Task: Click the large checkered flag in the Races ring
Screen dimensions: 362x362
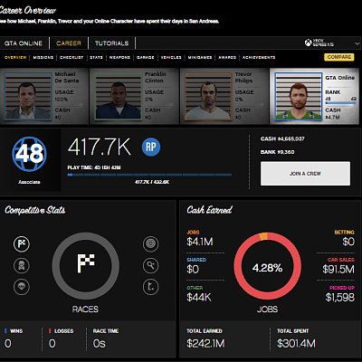Action: [86, 263]
